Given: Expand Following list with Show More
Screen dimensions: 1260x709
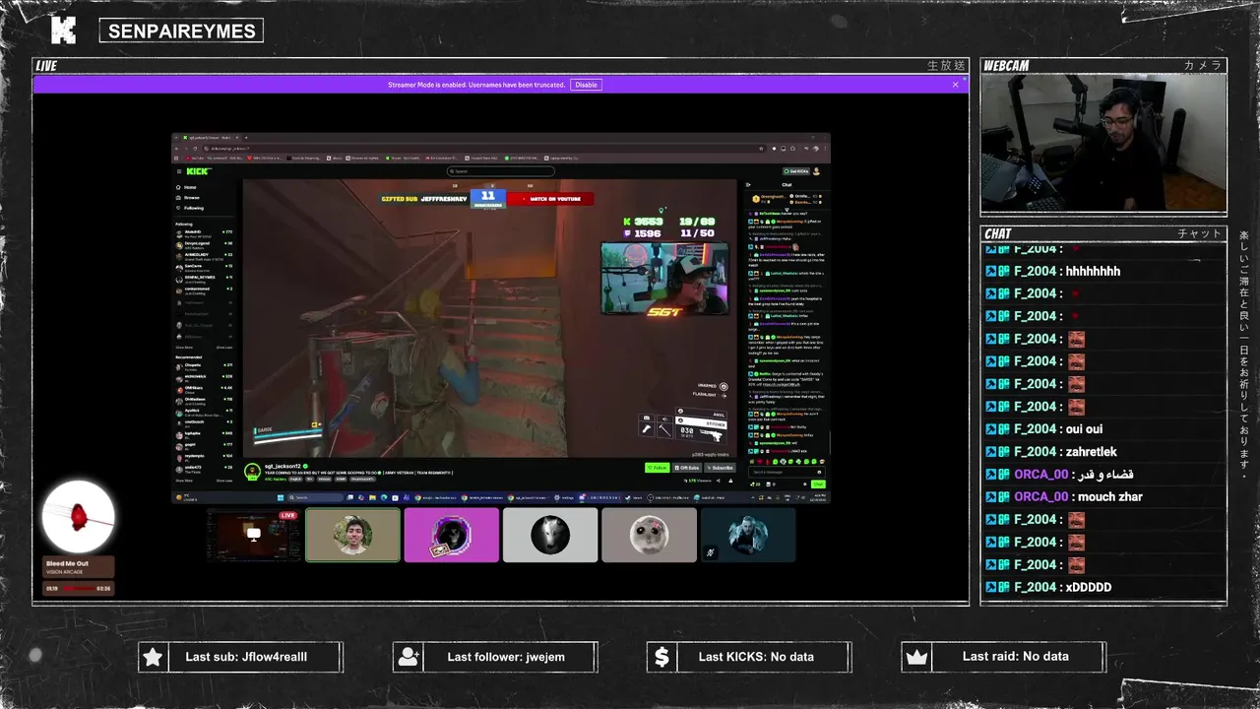Looking at the screenshot, I should tap(184, 348).
